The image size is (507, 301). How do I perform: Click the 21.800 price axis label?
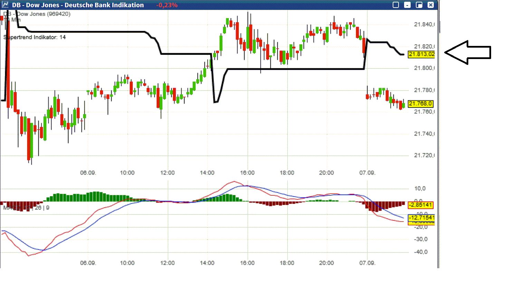[x=424, y=68]
